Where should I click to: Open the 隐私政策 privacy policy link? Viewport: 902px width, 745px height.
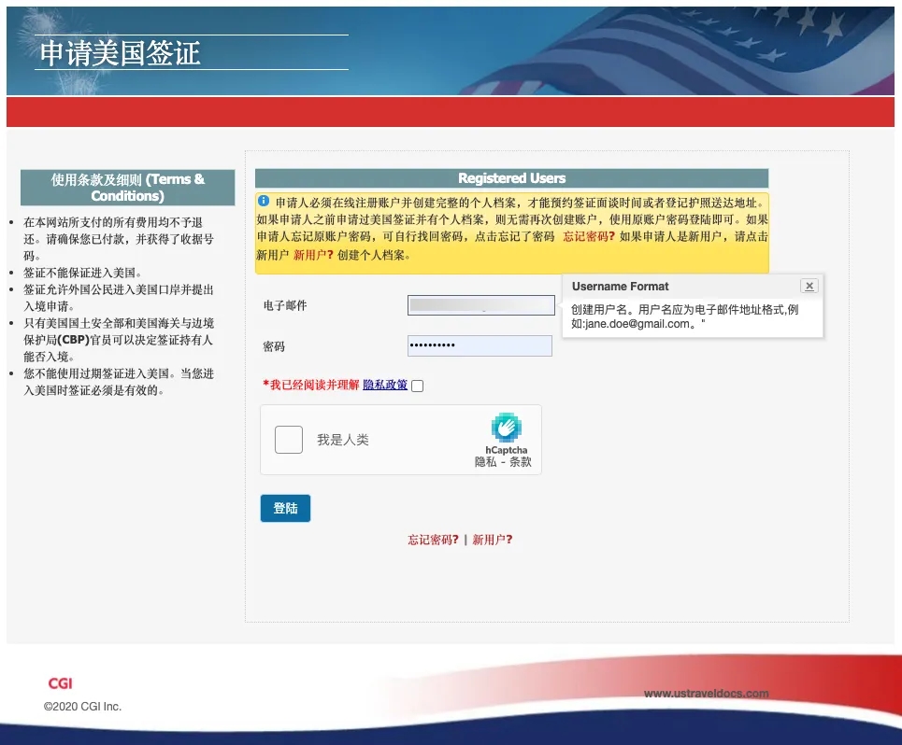click(x=385, y=385)
